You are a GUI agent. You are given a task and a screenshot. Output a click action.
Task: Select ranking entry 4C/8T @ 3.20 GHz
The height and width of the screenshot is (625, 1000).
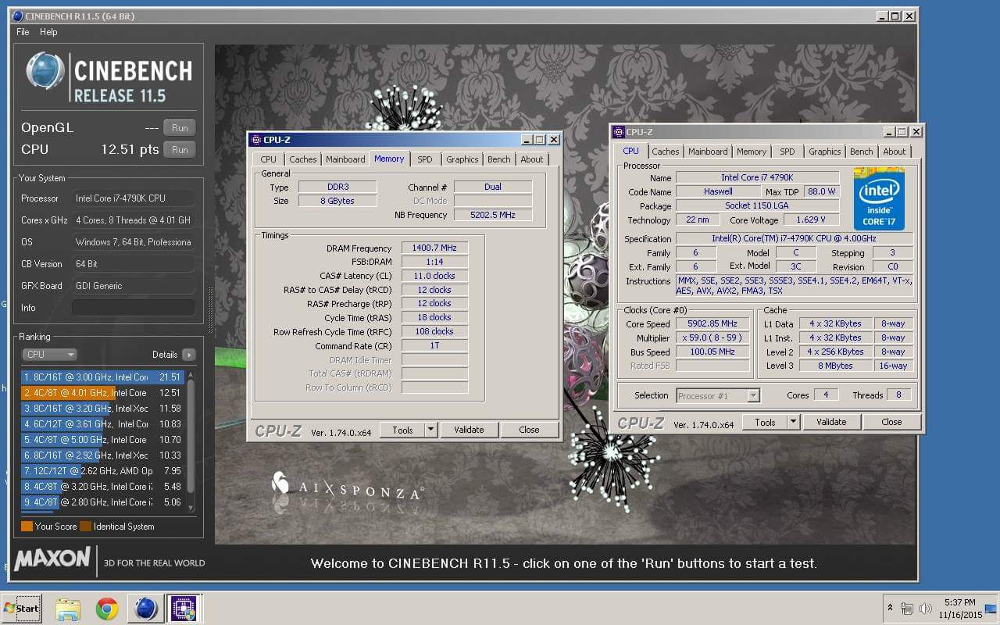click(102, 487)
